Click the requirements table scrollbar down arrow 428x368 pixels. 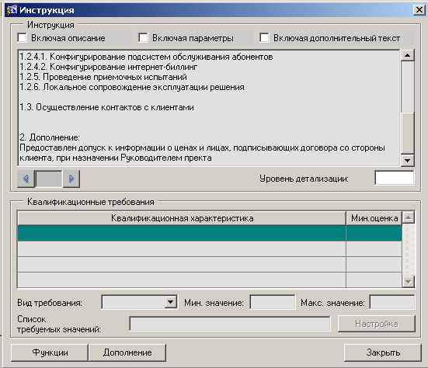409,281
